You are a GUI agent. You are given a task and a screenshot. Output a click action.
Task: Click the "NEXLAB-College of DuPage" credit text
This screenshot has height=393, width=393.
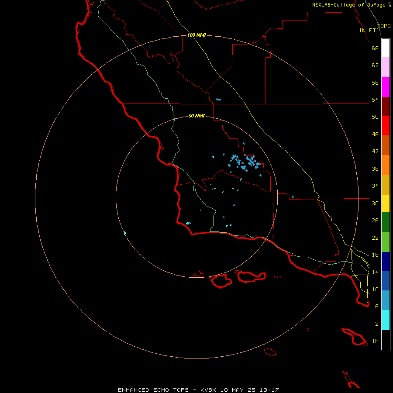[349, 5]
